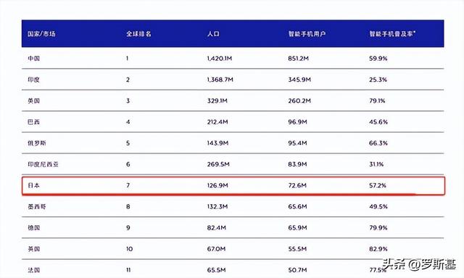Click the 国家/市场 column header

point(41,34)
